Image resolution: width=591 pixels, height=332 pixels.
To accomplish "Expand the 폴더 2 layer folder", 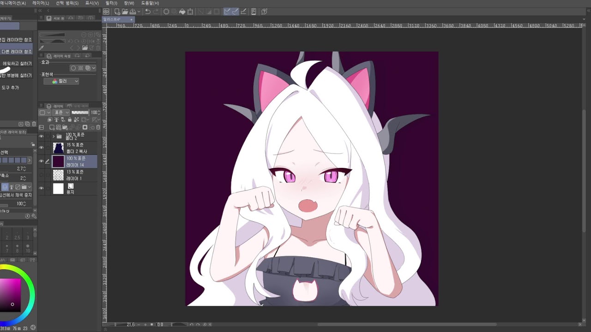I will 54,136.
